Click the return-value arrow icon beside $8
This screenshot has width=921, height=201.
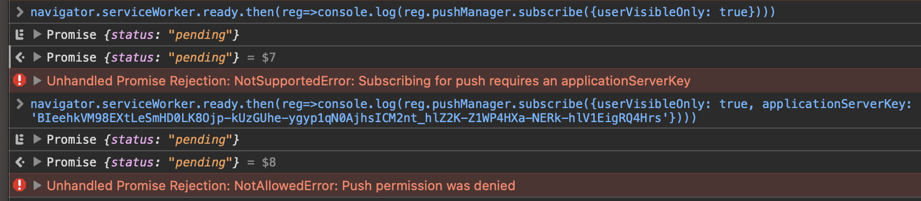pyautogui.click(x=20, y=162)
